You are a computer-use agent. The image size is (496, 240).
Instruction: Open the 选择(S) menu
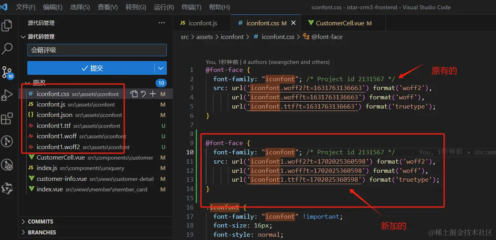click(80, 7)
